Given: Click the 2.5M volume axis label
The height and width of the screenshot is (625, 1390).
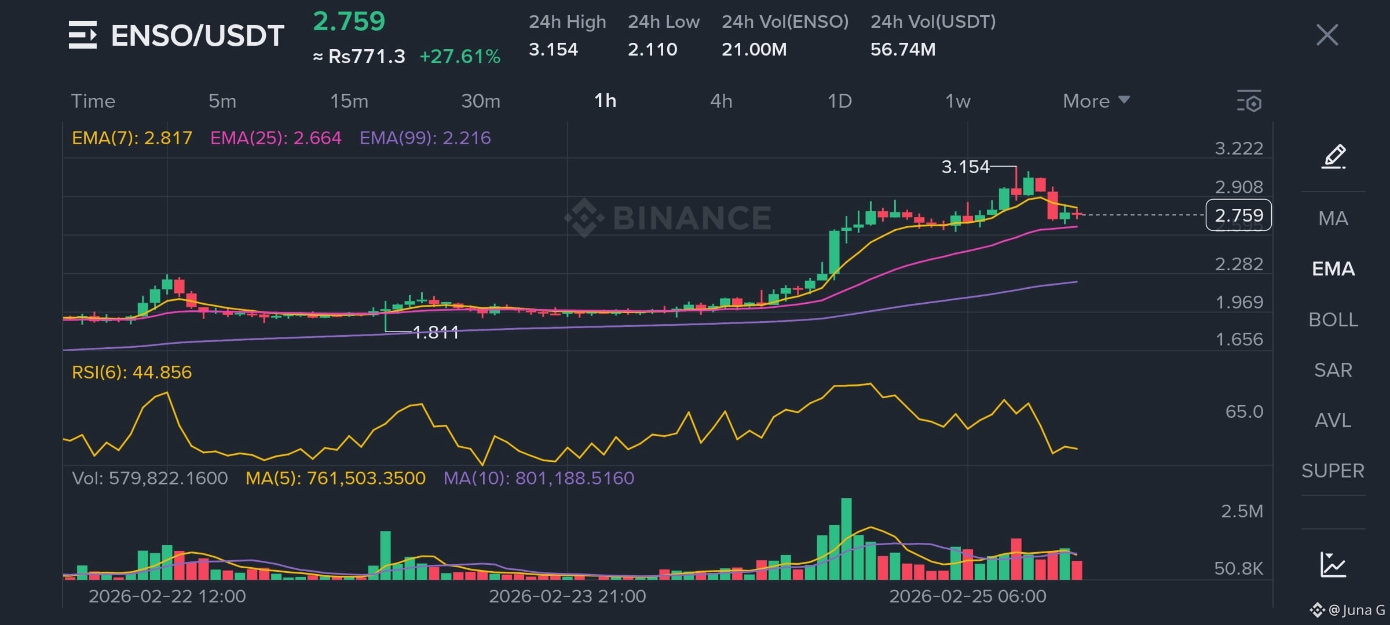Looking at the screenshot, I should click(1242, 511).
